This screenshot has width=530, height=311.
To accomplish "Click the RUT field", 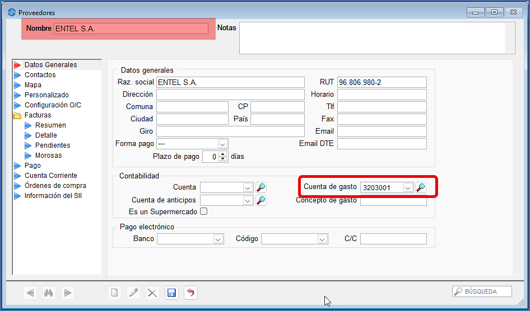I will [382, 82].
